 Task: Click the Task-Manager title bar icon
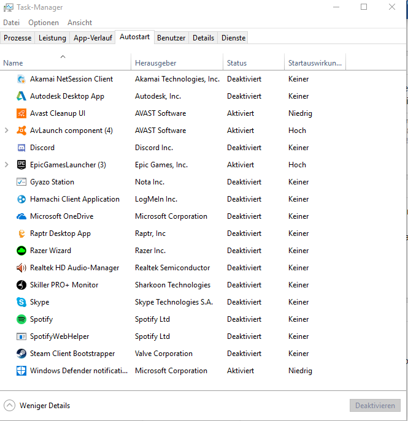coord(8,7)
